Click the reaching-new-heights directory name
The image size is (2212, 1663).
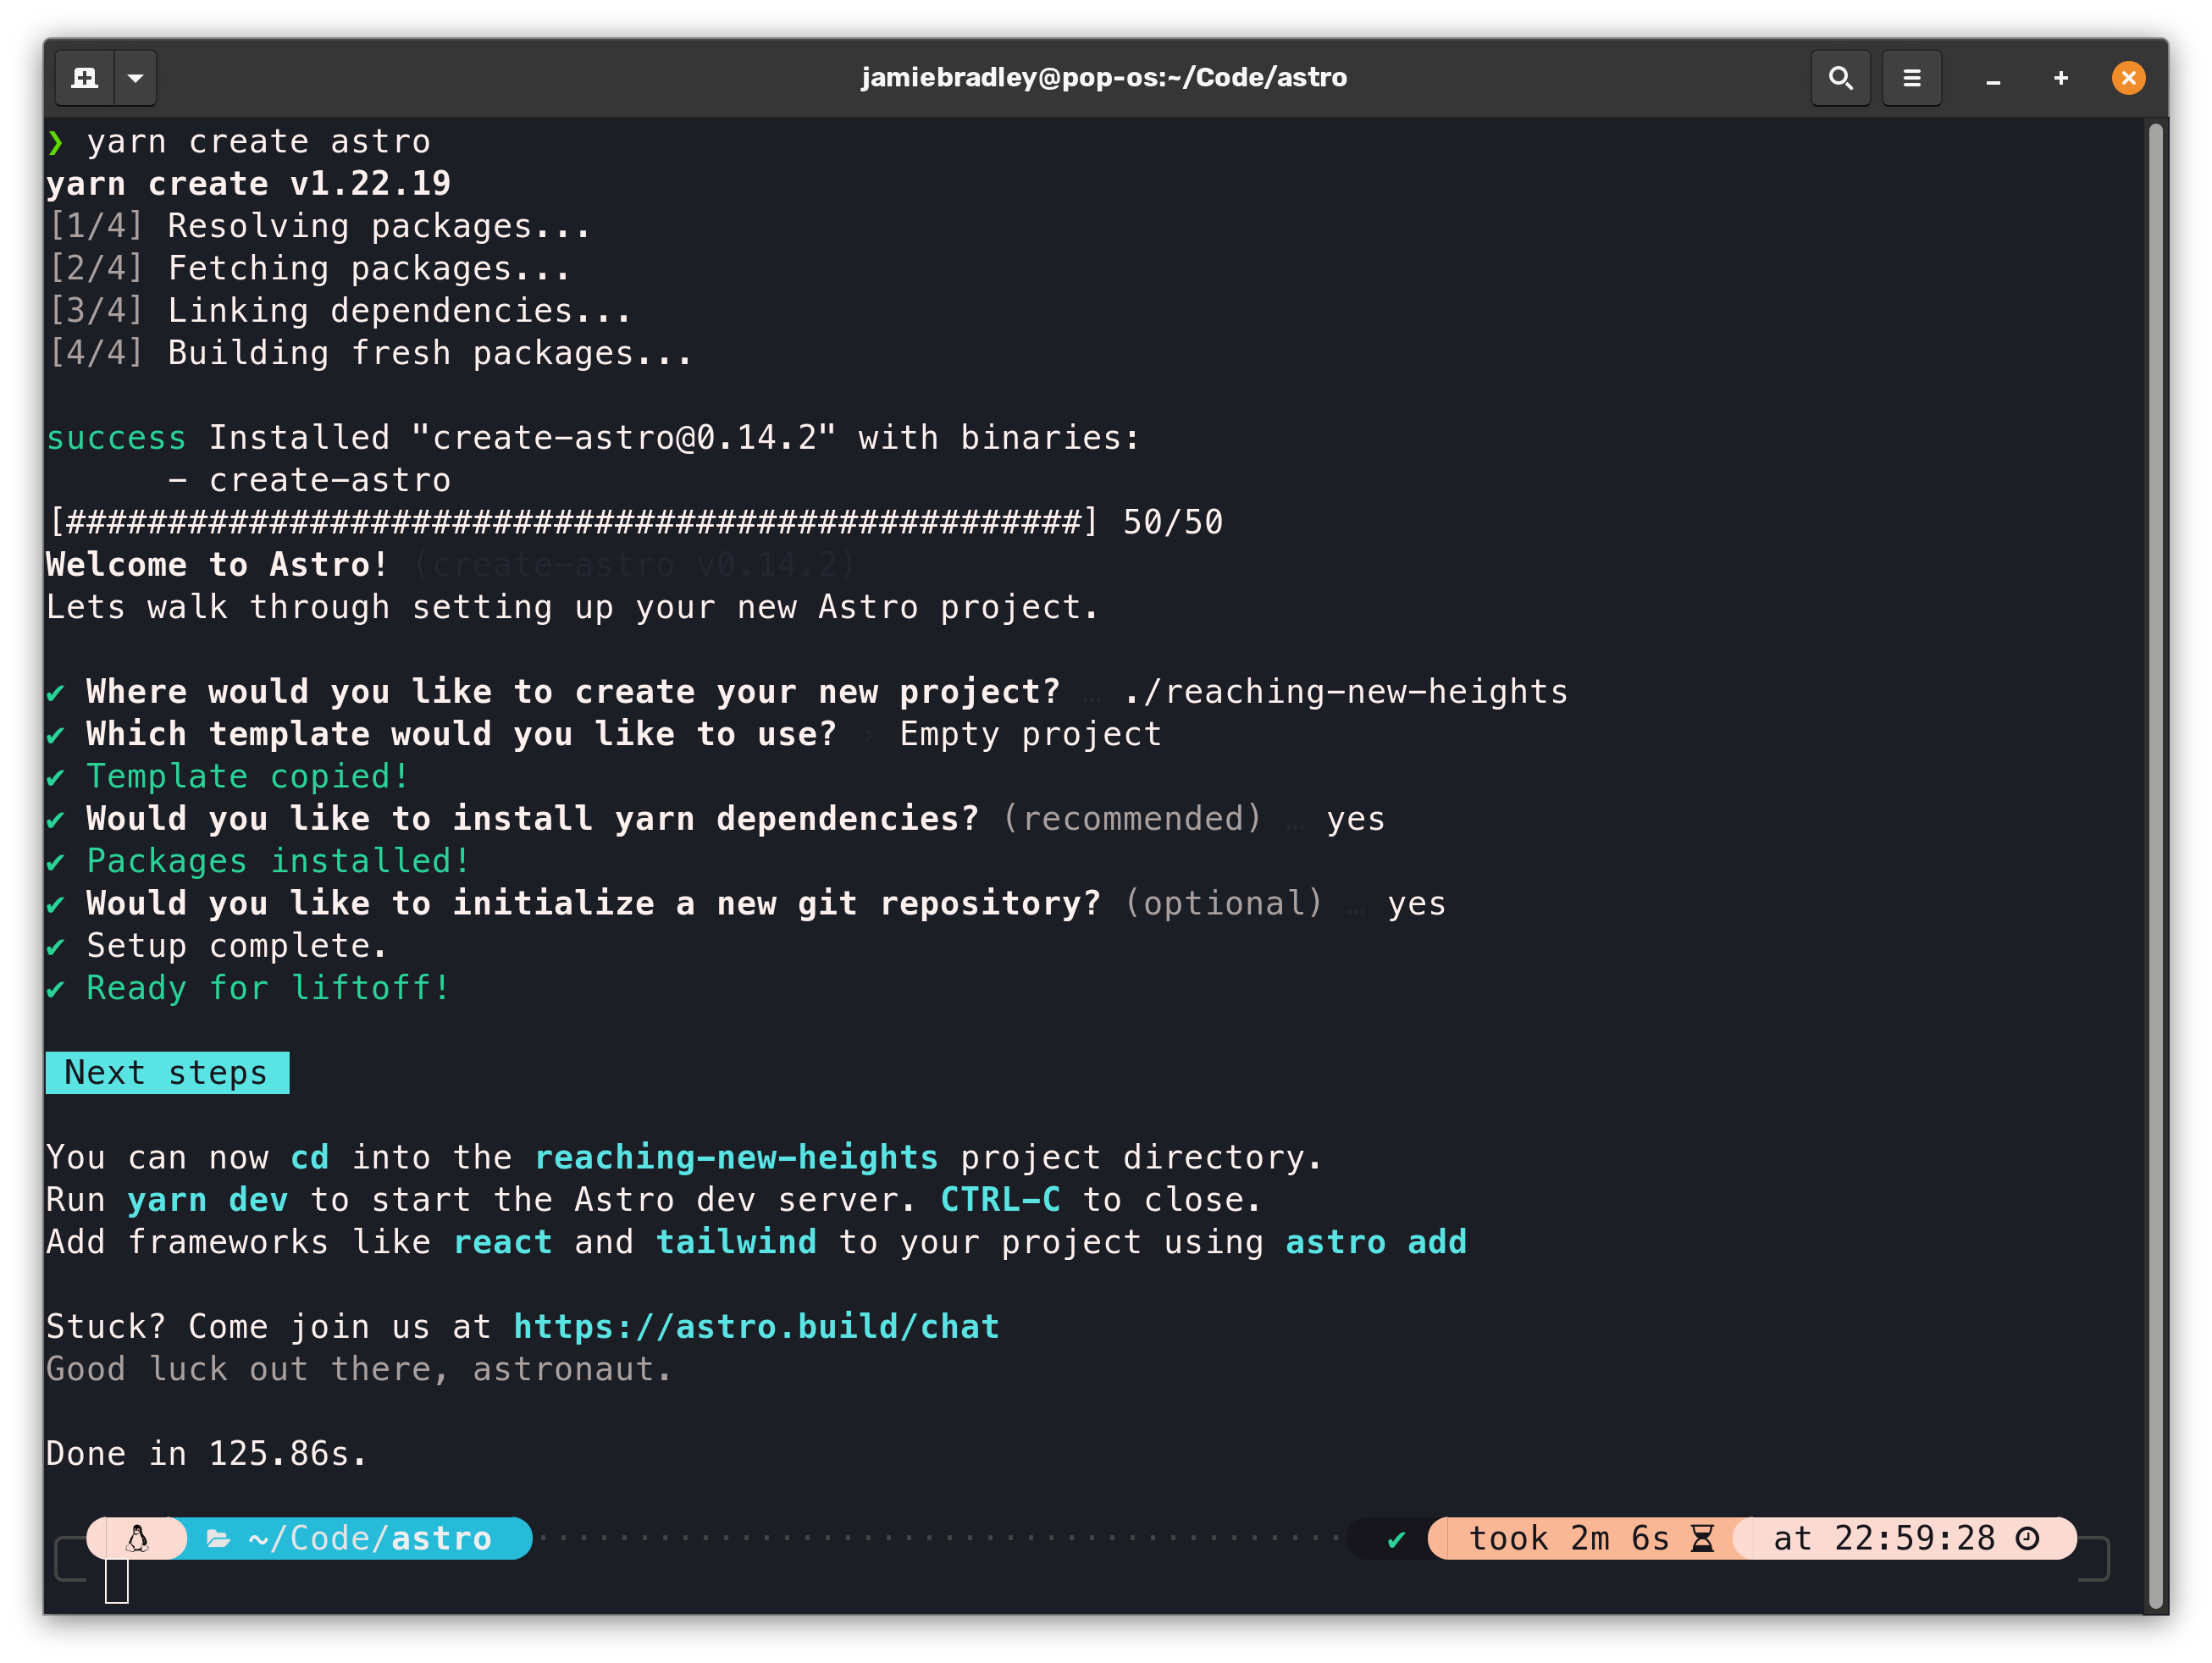pos(736,1157)
